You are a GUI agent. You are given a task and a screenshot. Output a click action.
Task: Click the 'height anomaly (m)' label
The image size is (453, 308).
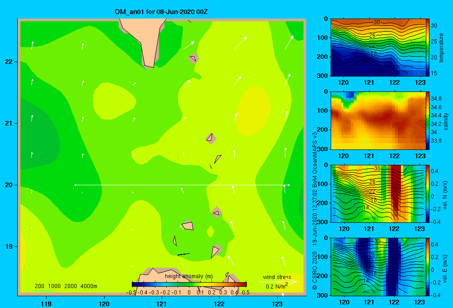(x=188, y=276)
